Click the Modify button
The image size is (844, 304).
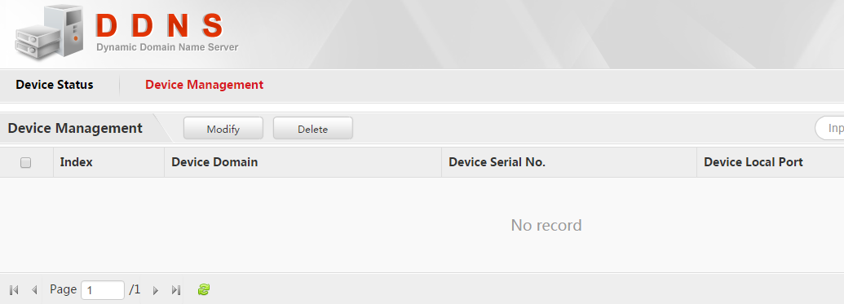pyautogui.click(x=223, y=129)
